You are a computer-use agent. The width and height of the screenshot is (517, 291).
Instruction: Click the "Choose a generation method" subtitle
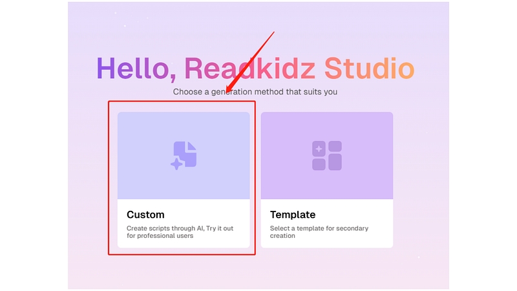[255, 92]
